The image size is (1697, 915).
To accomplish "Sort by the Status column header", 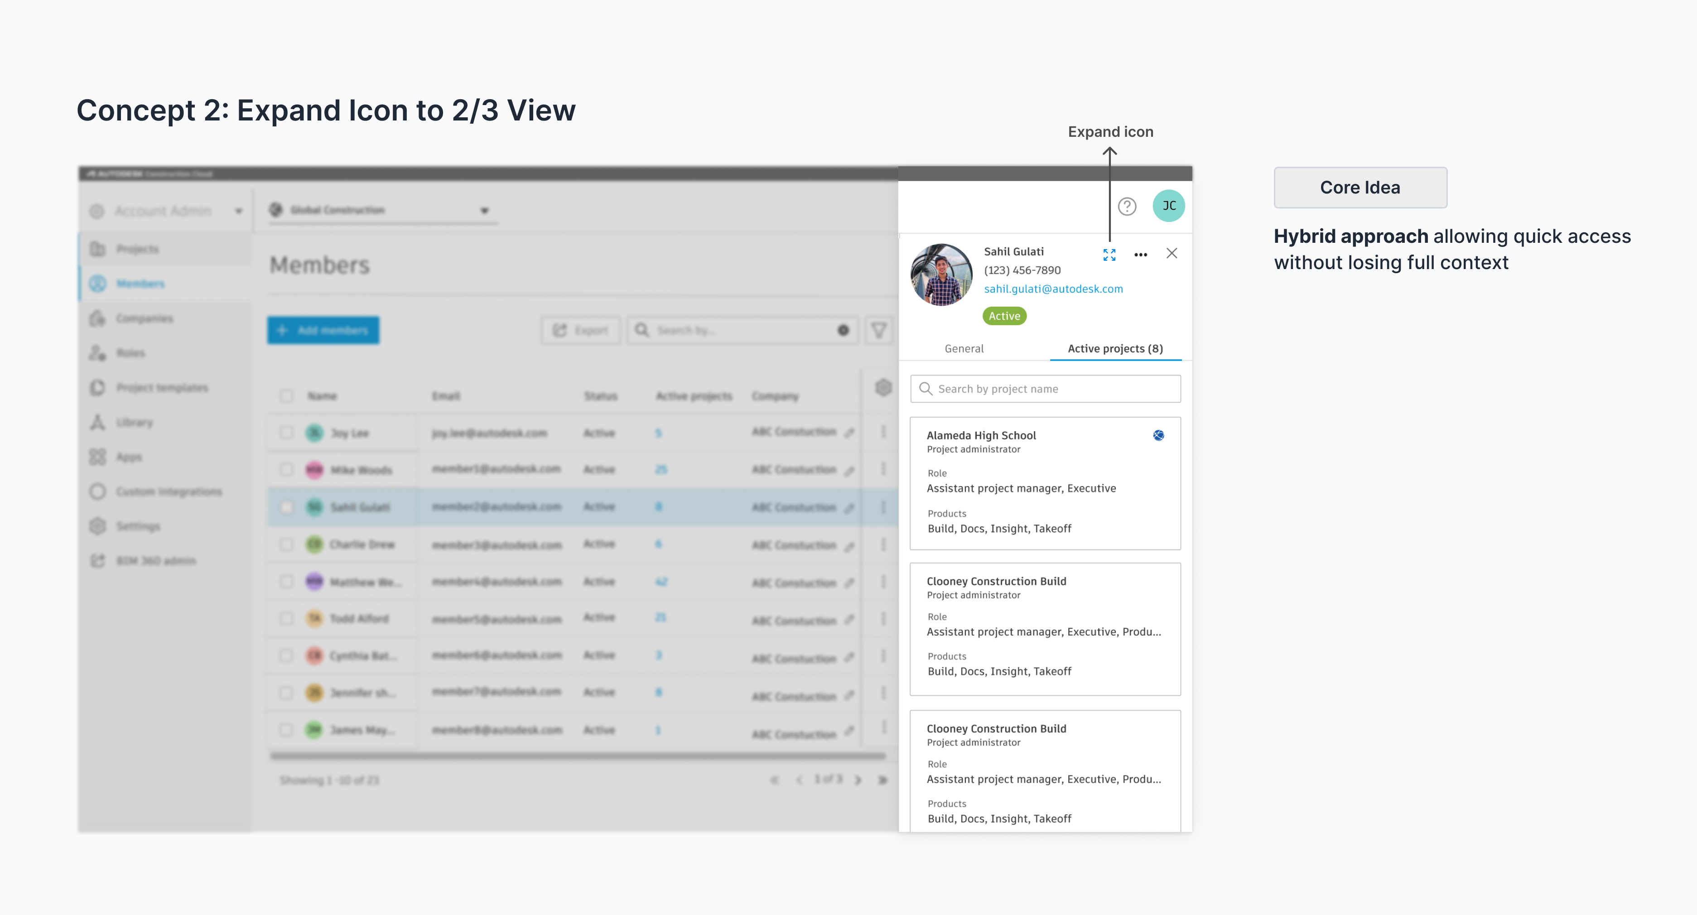I will pos(600,396).
